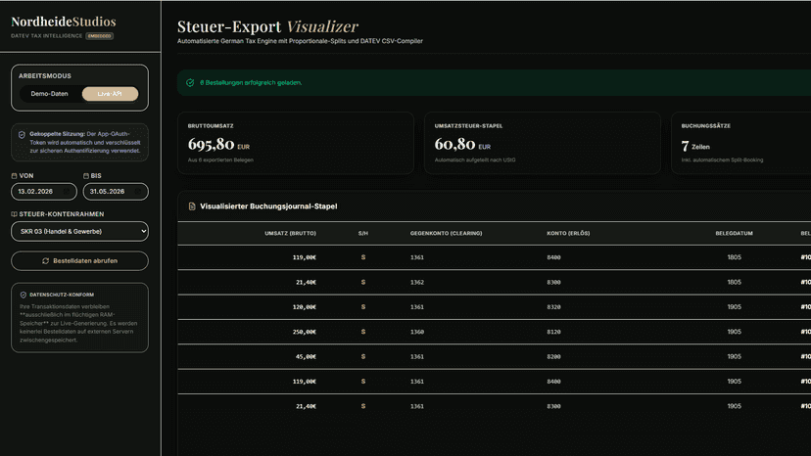Click Konto 8200 cell
Screen dimensions: 811x456
click(x=553, y=357)
